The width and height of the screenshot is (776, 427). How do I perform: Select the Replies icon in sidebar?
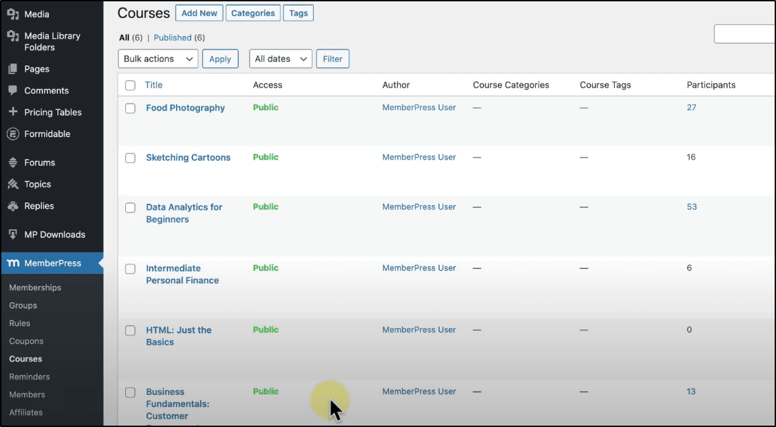pos(13,206)
